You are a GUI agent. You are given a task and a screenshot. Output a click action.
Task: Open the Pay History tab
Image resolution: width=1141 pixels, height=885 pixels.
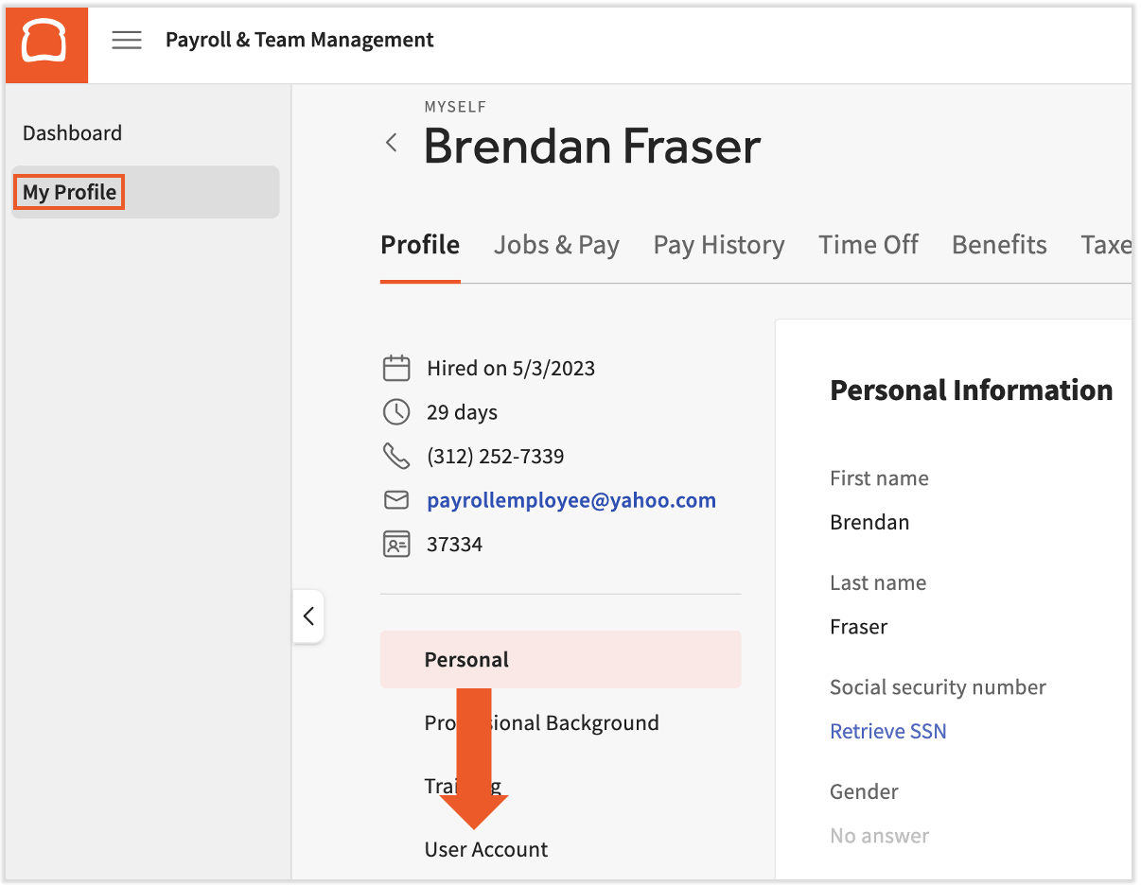click(x=718, y=245)
